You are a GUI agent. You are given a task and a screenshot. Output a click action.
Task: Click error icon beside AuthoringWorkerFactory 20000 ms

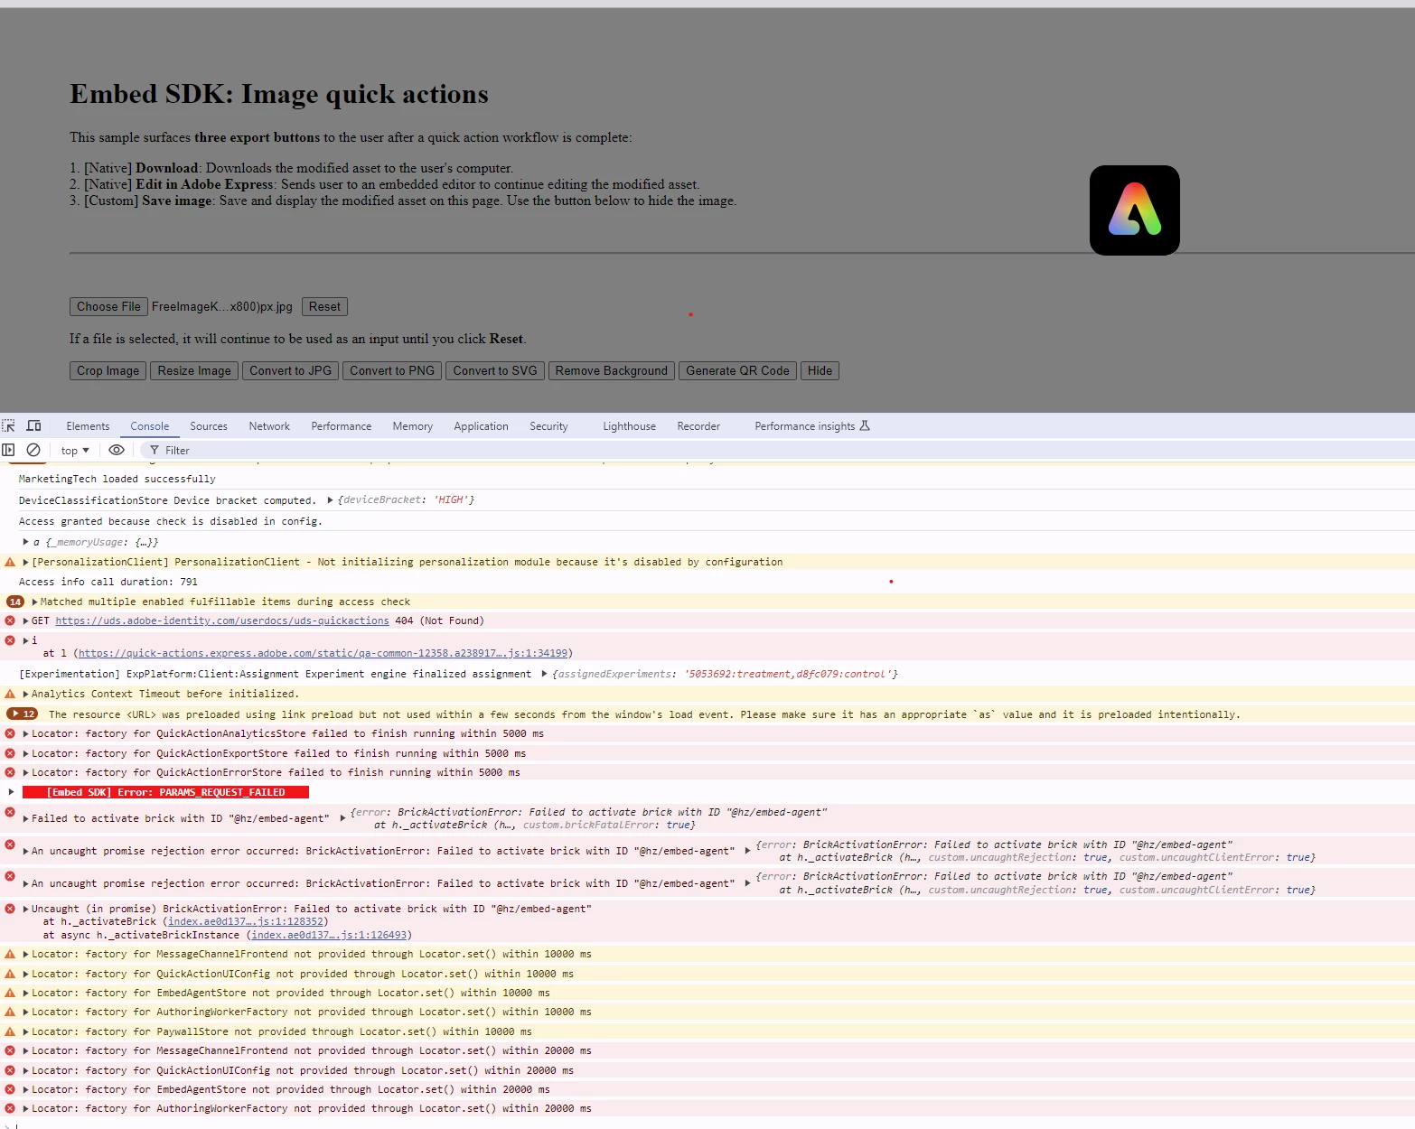[10, 1109]
